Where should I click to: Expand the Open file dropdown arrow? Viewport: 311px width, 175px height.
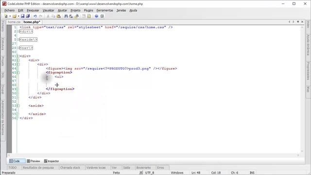18,16
